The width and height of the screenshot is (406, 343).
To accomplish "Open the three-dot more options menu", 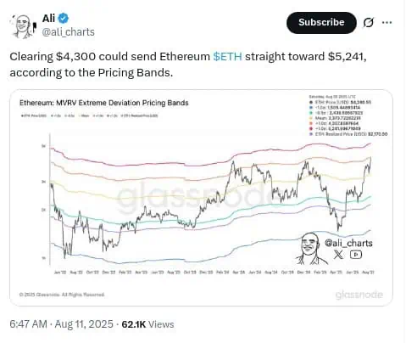I will click(x=387, y=23).
